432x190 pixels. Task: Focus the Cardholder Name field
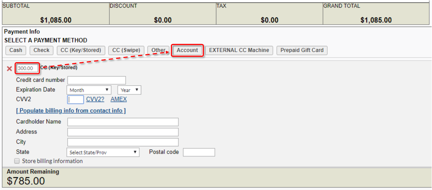[x=123, y=122]
